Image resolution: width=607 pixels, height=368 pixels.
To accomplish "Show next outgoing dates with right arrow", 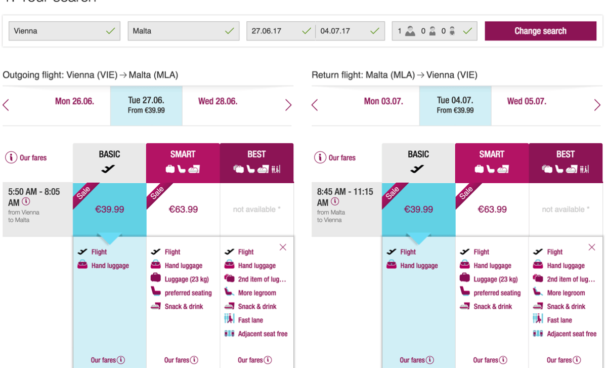I will 288,105.
